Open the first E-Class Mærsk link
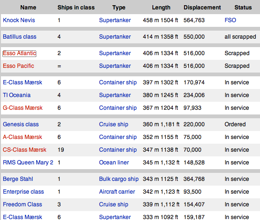This screenshot has height=220, width=260. (22, 82)
